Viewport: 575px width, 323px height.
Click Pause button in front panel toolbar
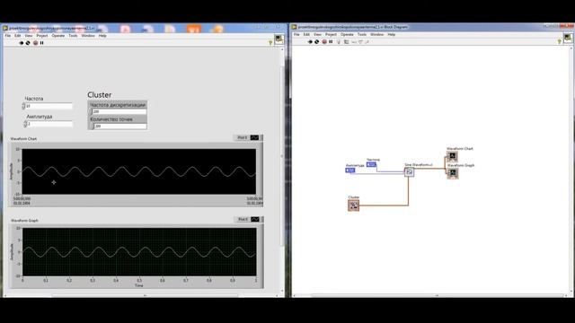coord(42,43)
